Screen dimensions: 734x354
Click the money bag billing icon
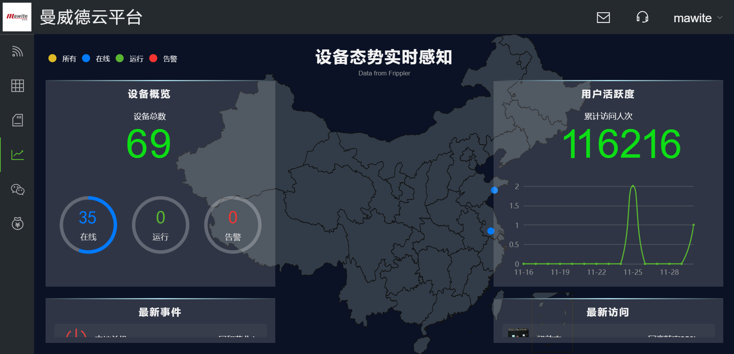point(17,223)
